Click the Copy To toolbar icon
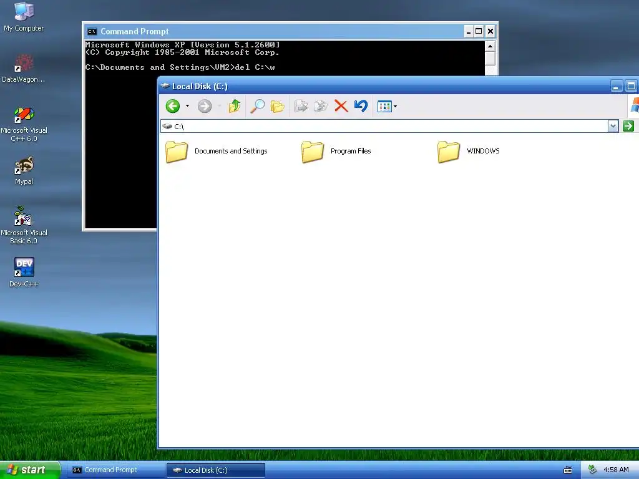 pyautogui.click(x=321, y=106)
